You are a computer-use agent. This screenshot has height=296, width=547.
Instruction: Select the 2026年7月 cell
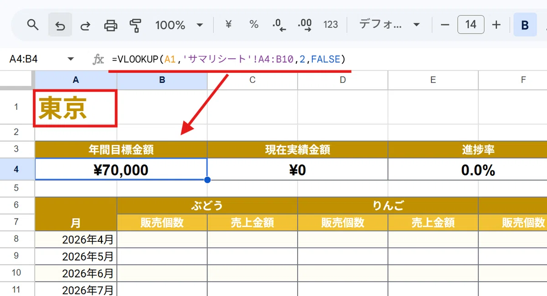click(76, 289)
